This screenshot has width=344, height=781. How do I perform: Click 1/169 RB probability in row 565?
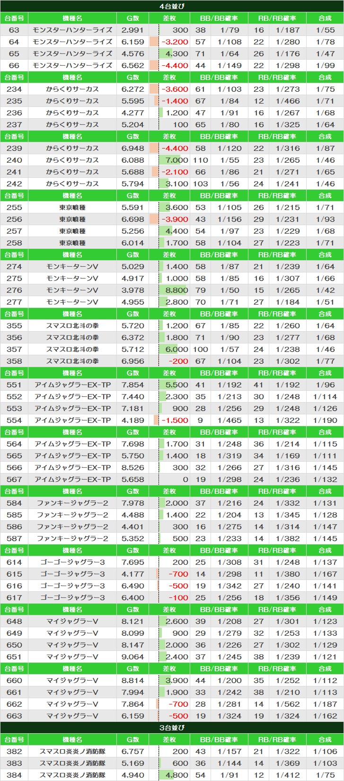[288, 456]
